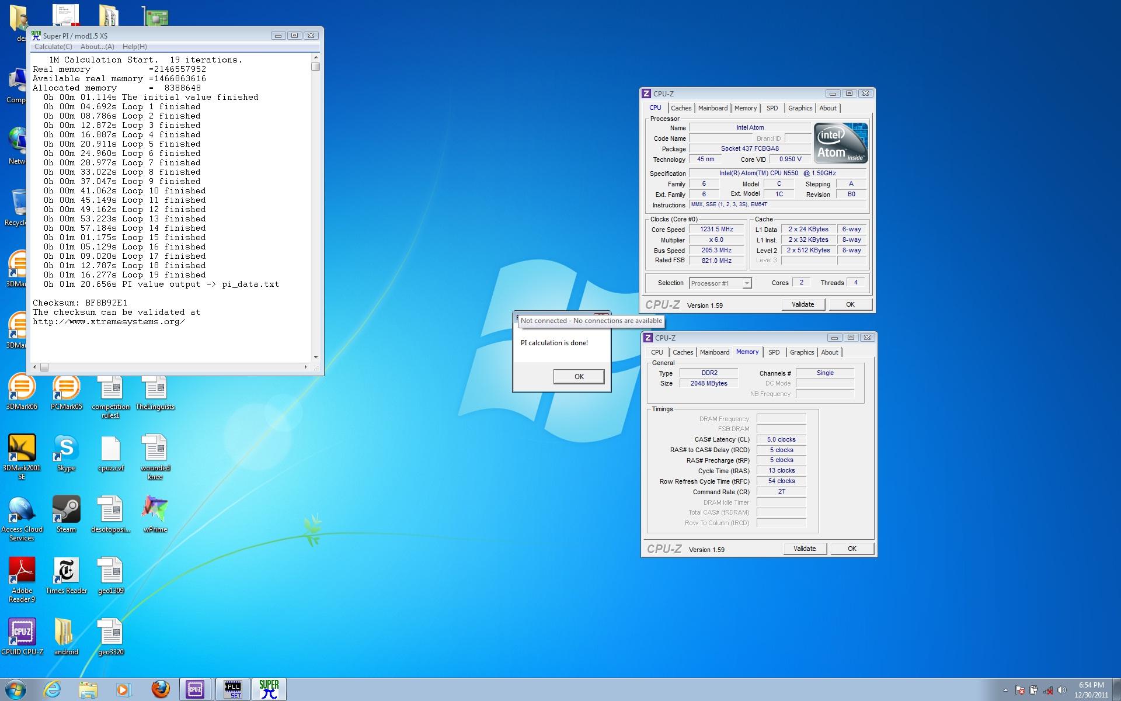Click Super PI scroll down arrow
Image resolution: width=1121 pixels, height=701 pixels.
click(x=316, y=358)
